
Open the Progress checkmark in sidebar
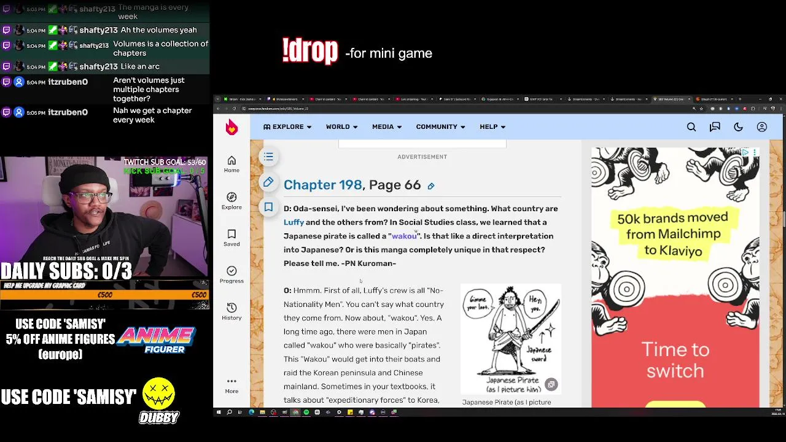(232, 274)
